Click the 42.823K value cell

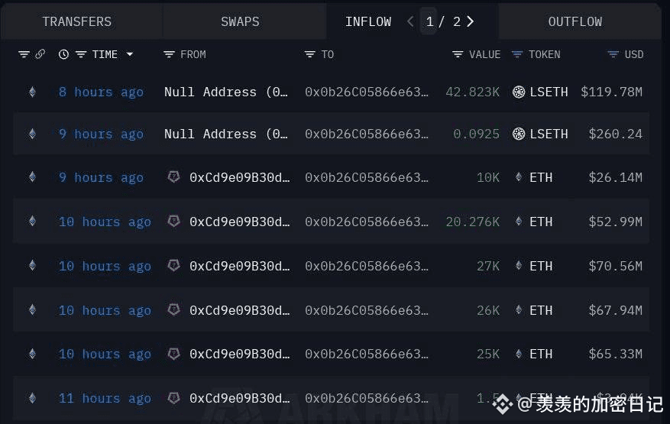[x=473, y=92]
